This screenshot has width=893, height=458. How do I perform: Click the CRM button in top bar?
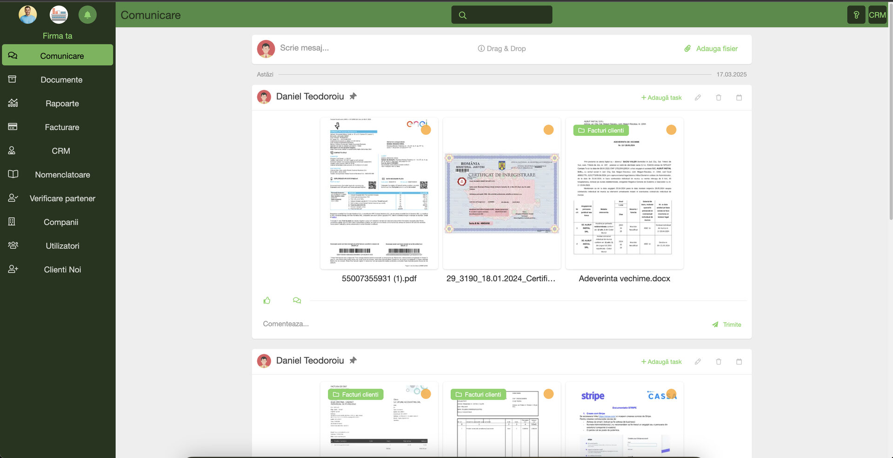click(x=877, y=15)
